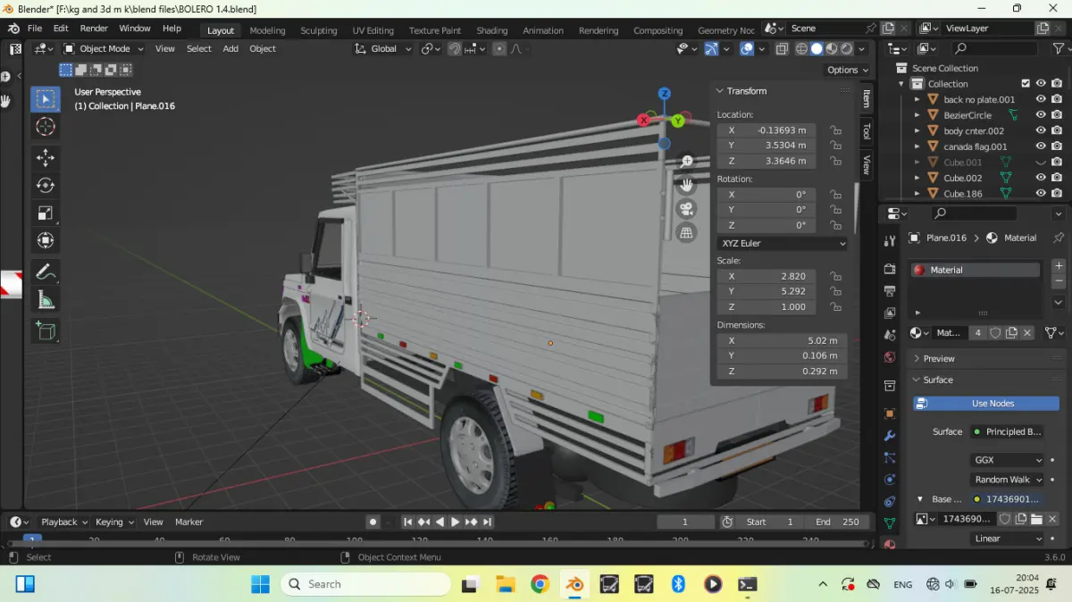Hide BezierCircle in viewport

(x=1041, y=115)
